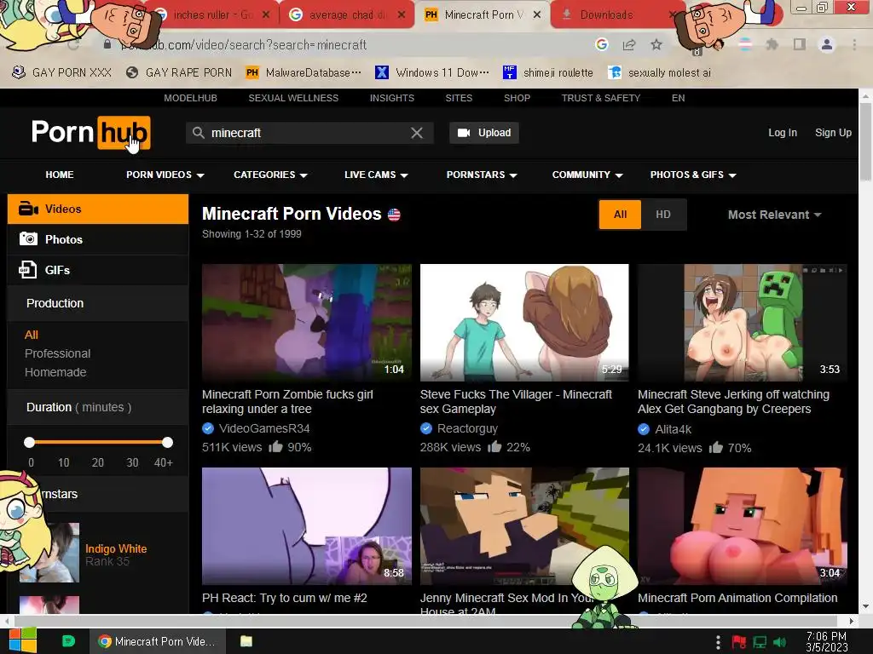Expand the Community navigation dropdown
Image resolution: width=873 pixels, height=654 pixels.
(587, 175)
